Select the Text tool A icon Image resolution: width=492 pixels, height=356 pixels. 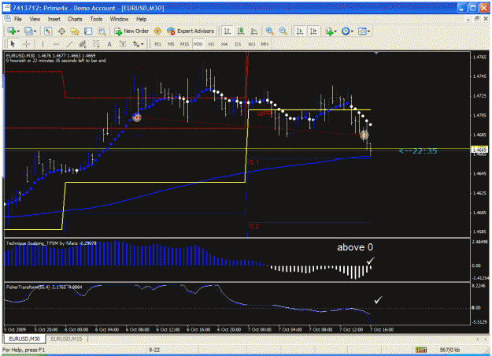(x=109, y=44)
